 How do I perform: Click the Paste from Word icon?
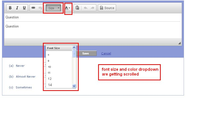point(78,8)
